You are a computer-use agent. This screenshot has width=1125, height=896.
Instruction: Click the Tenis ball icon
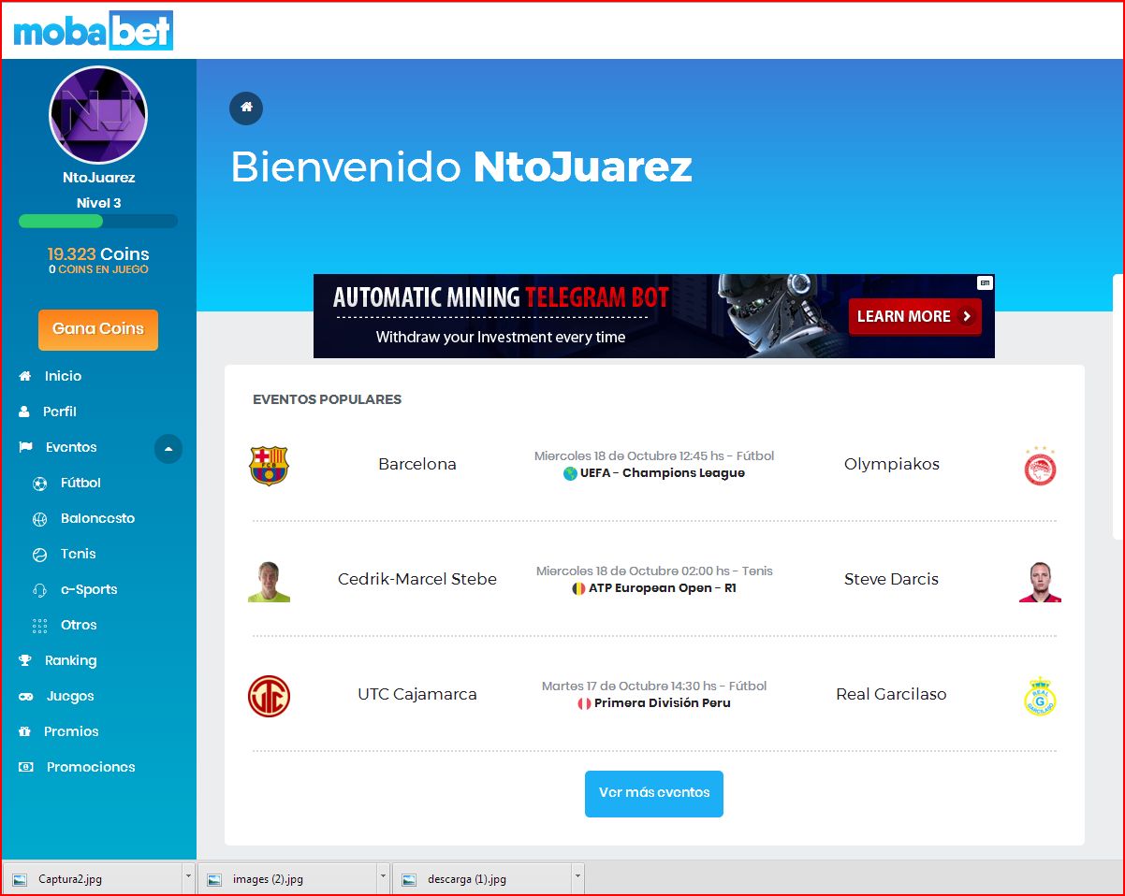(x=39, y=555)
